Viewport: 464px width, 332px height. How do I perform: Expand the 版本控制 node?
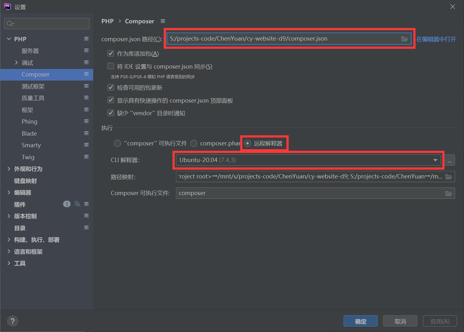8,216
